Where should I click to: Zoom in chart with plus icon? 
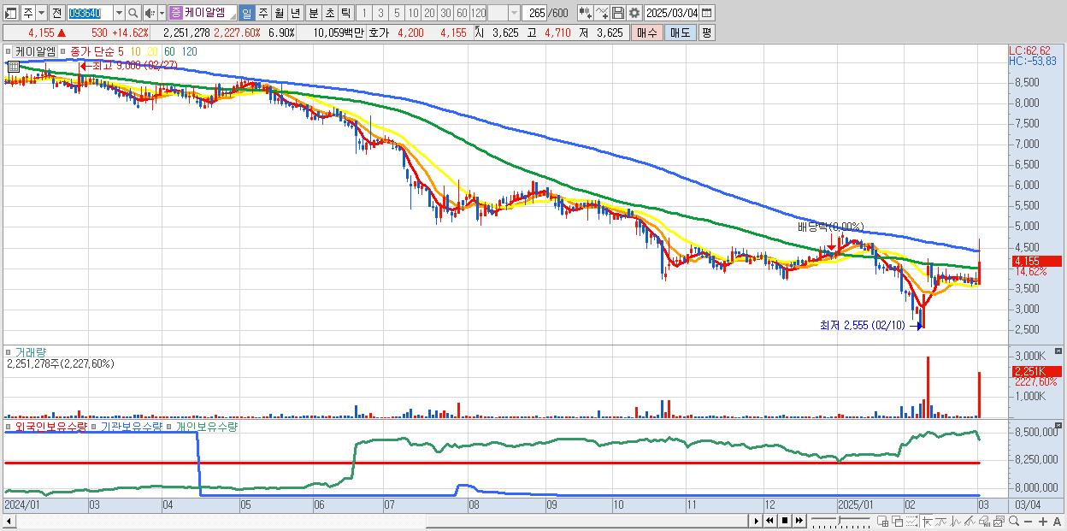[x=1043, y=521]
